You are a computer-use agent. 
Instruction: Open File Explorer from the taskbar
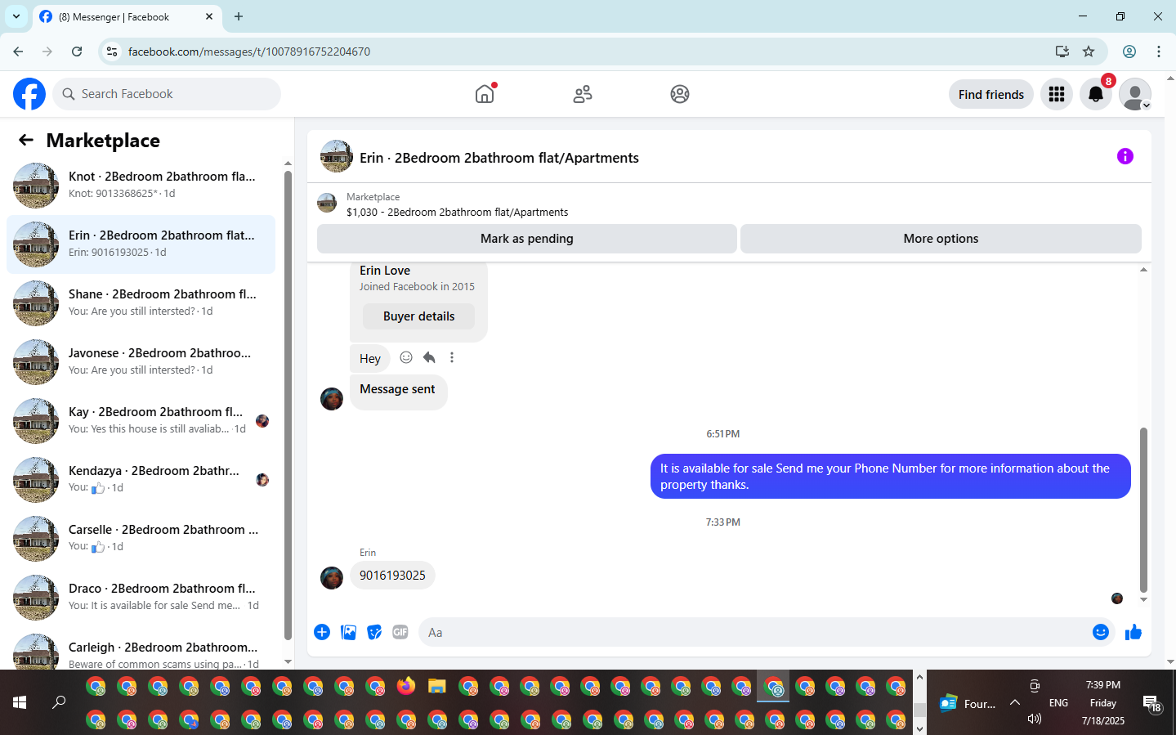[x=437, y=687]
